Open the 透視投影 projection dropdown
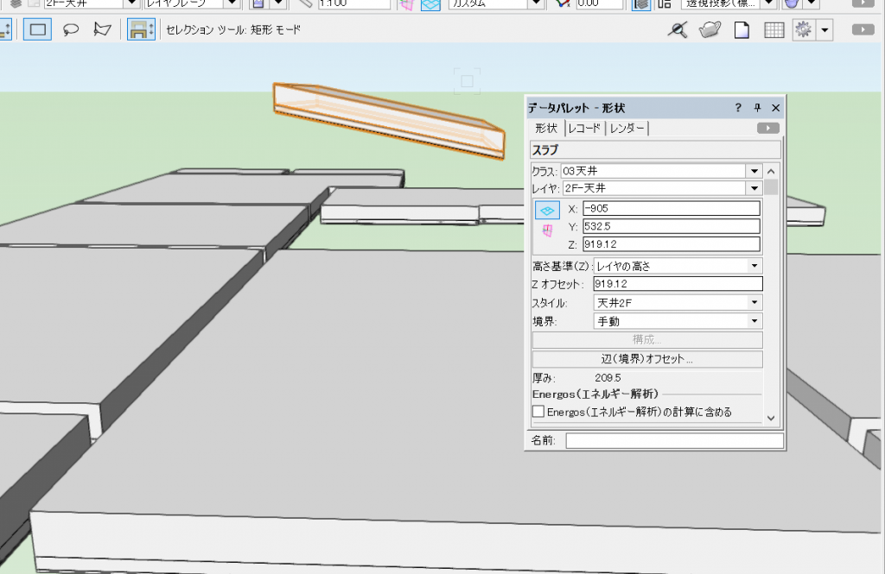 tap(768, 3)
